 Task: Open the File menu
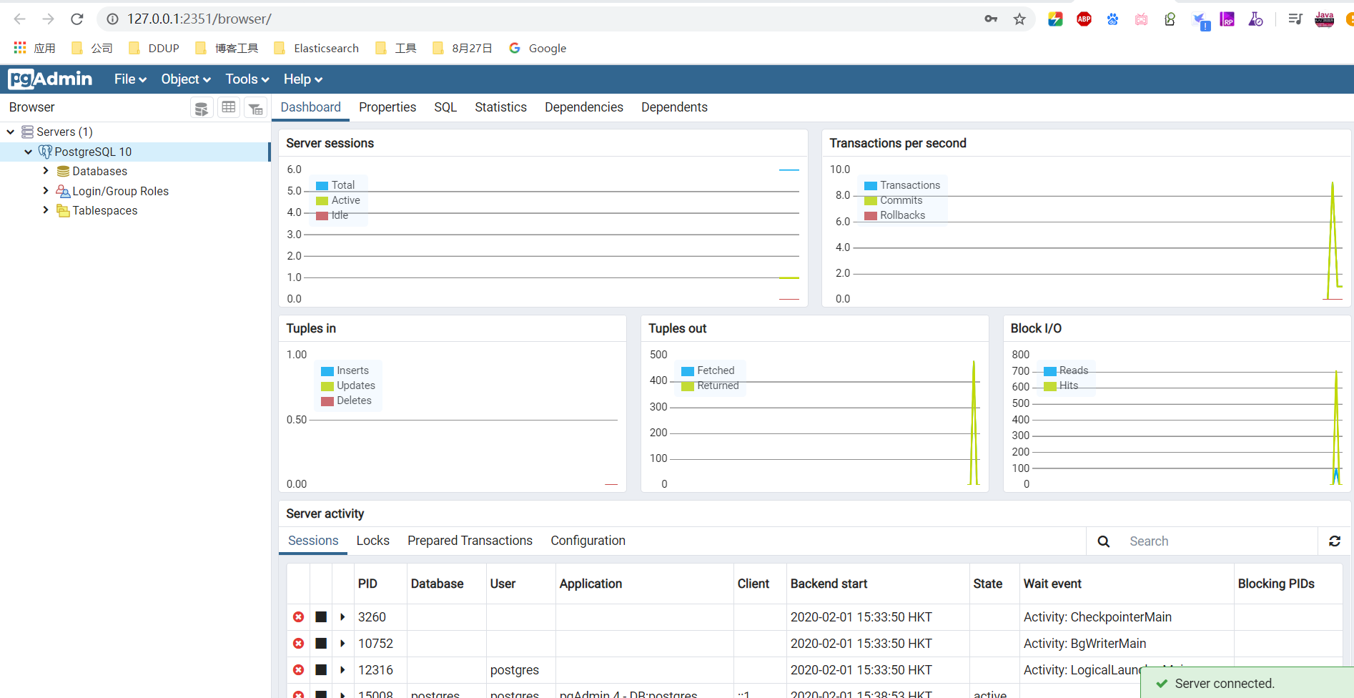pos(130,79)
